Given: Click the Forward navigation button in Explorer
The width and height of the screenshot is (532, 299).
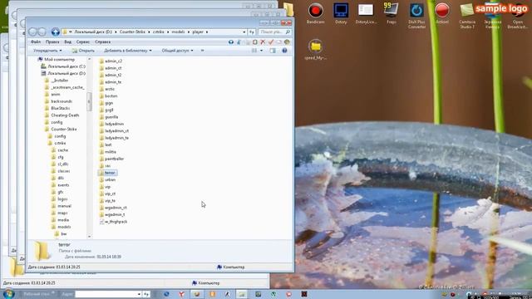Looking at the screenshot, I should 42,32.
